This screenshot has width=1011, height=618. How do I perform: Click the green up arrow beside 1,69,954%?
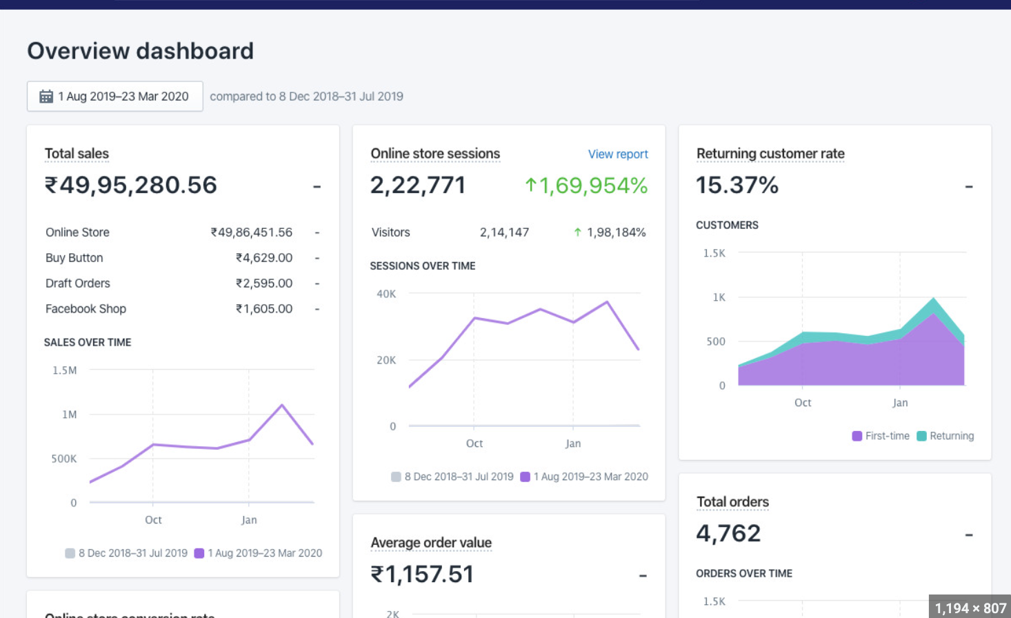click(x=530, y=185)
